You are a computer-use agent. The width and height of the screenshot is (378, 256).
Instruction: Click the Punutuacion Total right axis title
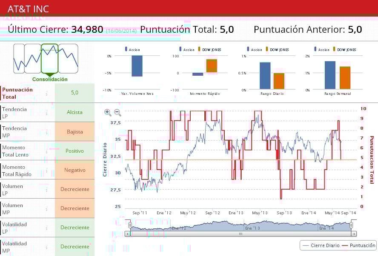pyautogui.click(x=372, y=160)
